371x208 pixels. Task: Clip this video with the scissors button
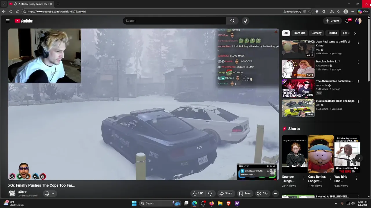(x=262, y=194)
